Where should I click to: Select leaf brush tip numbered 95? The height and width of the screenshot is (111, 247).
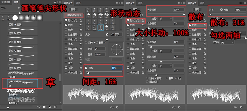(112, 27)
